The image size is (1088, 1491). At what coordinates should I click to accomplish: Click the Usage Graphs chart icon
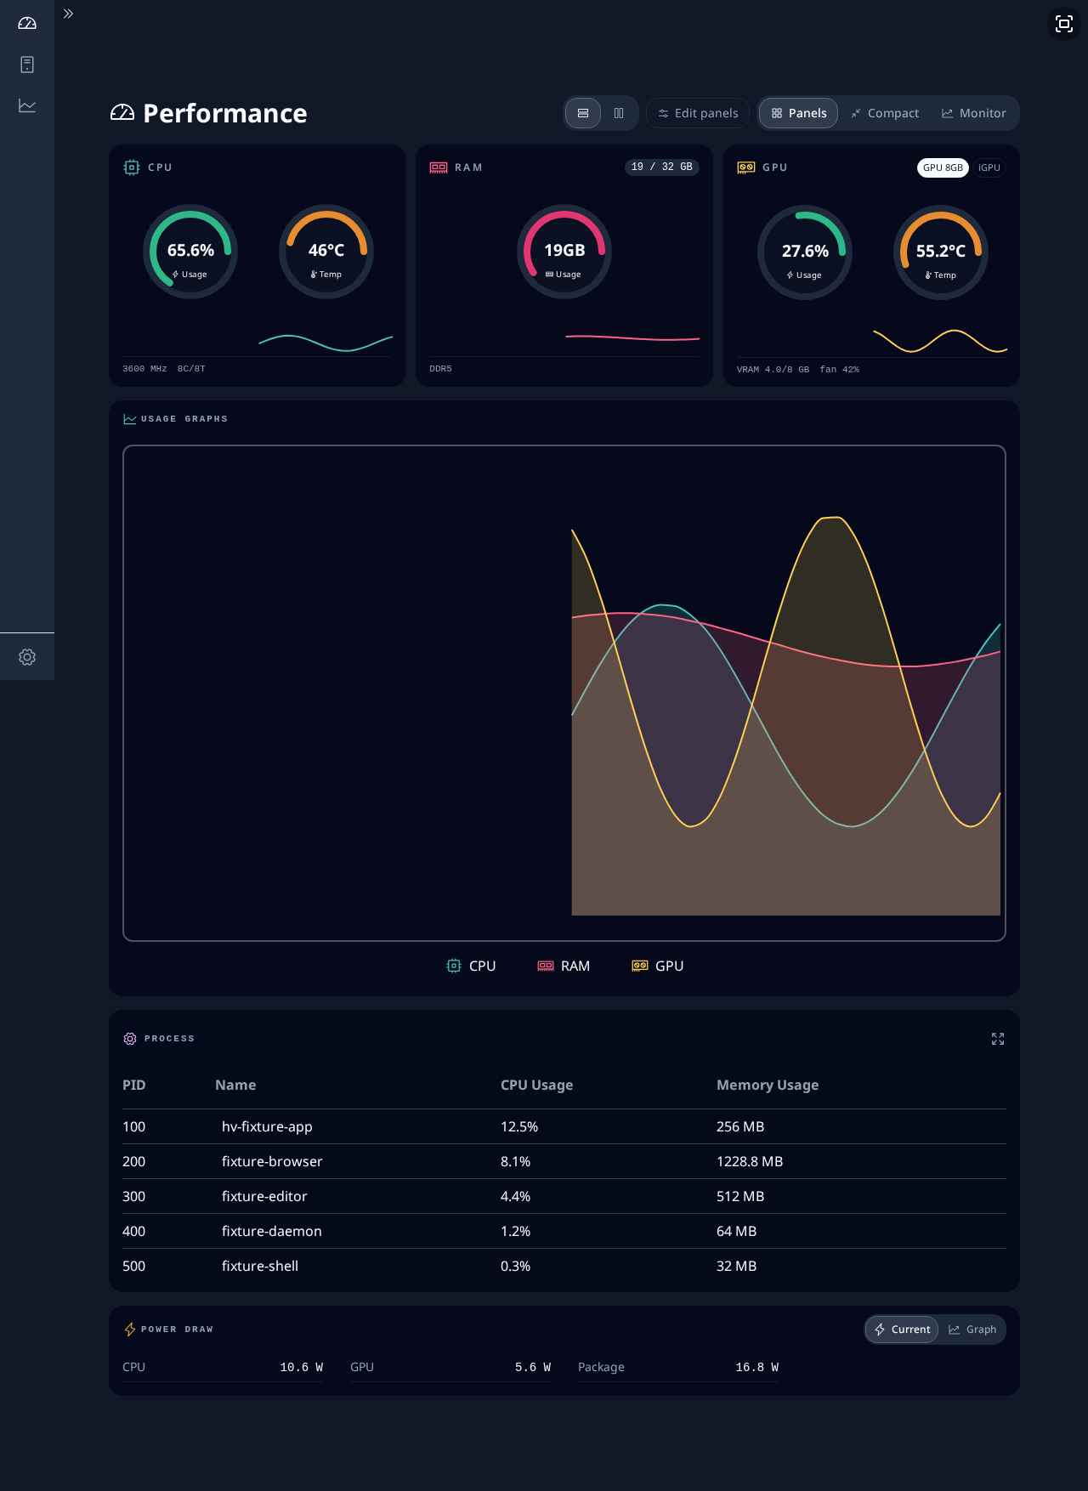130,419
